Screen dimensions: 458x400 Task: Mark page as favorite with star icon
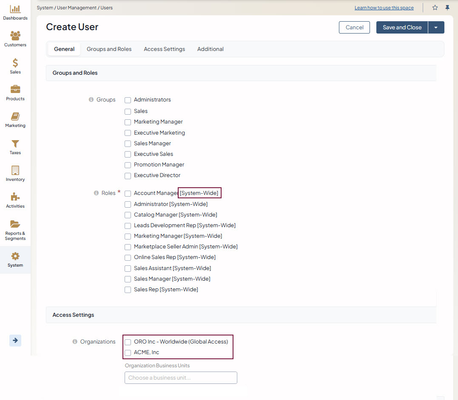pos(435,8)
